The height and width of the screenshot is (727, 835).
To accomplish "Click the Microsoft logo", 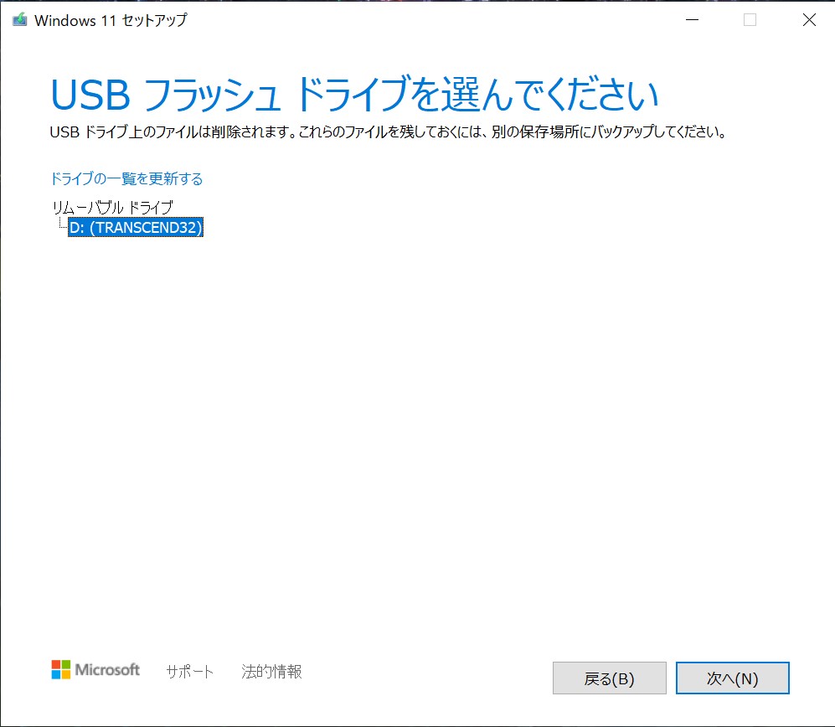I will click(95, 670).
